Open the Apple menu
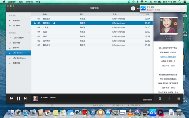 click(4, 2)
